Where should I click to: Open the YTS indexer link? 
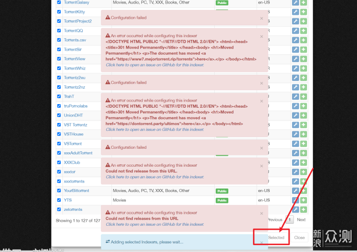pyautogui.click(x=67, y=200)
